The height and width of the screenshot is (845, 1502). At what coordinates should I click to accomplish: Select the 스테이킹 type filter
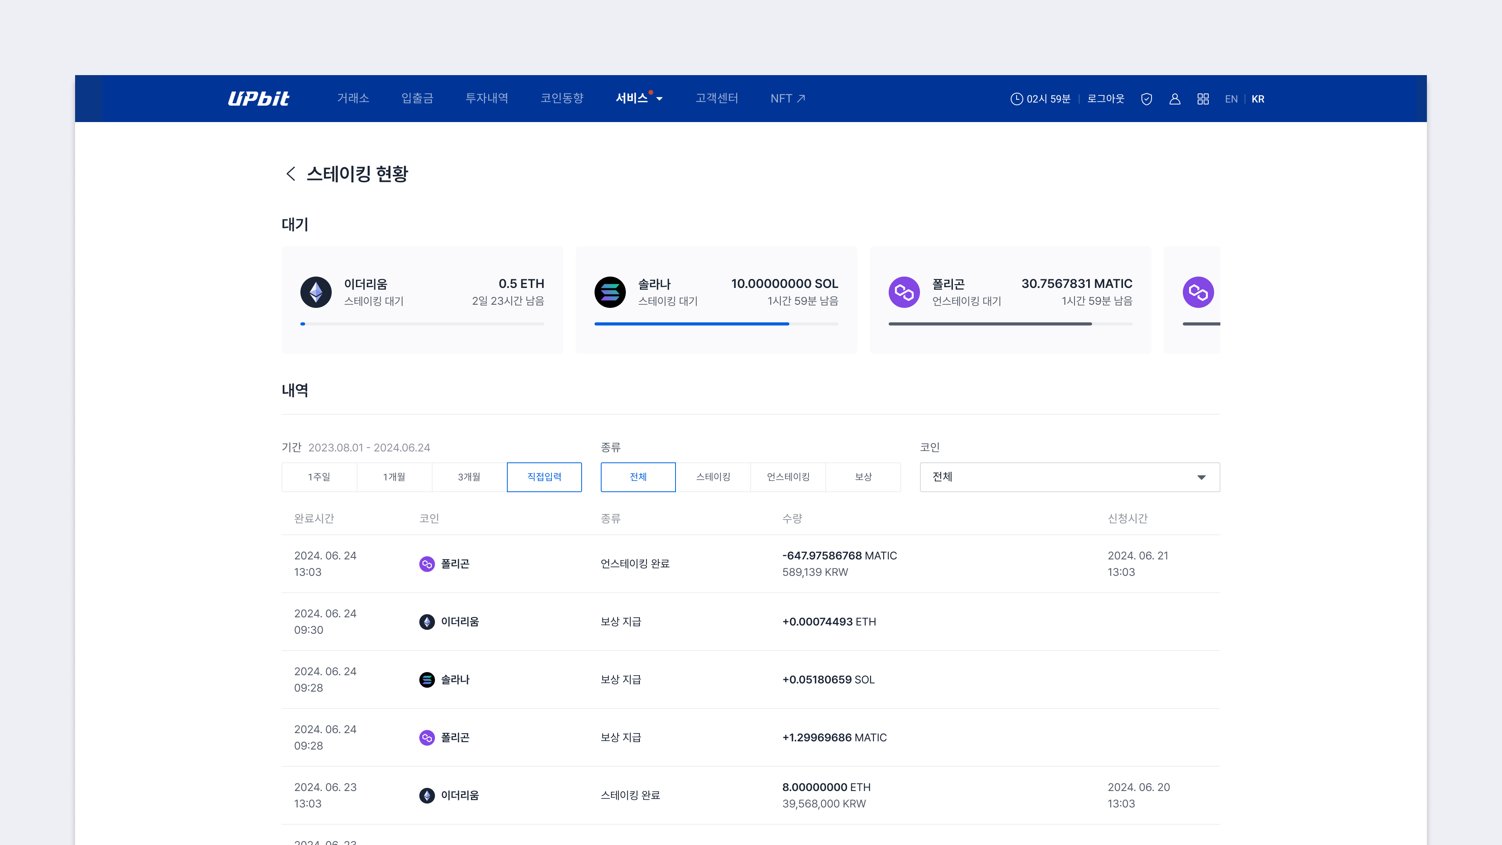[x=713, y=477]
